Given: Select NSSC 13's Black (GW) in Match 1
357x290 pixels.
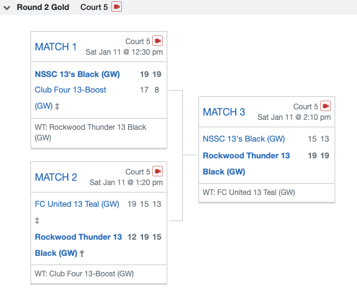Looking at the screenshot, I should pos(77,75).
